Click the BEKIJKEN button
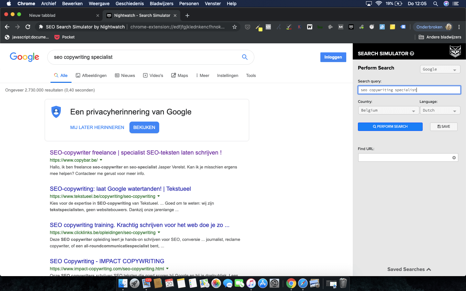466x291 pixels. (144, 127)
